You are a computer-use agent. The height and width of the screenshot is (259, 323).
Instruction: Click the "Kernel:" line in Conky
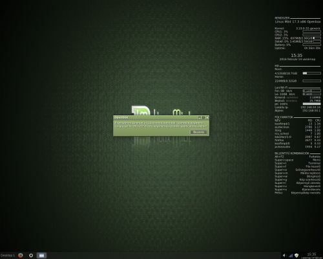[x=298, y=28]
